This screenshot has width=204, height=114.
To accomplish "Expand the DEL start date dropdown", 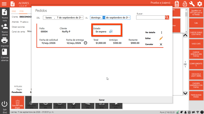I will click(82, 18).
